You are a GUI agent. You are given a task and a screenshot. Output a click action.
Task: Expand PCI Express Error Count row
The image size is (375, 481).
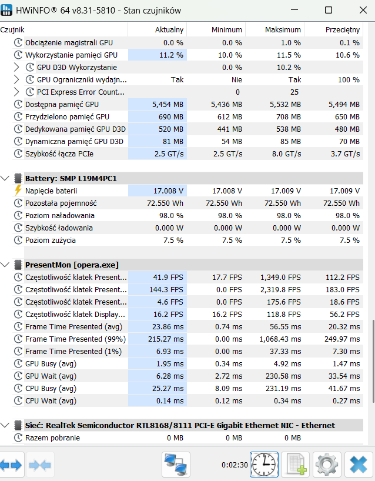click(x=16, y=92)
